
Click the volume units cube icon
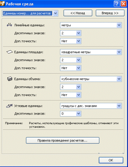pyautogui.click(x=10, y=79)
